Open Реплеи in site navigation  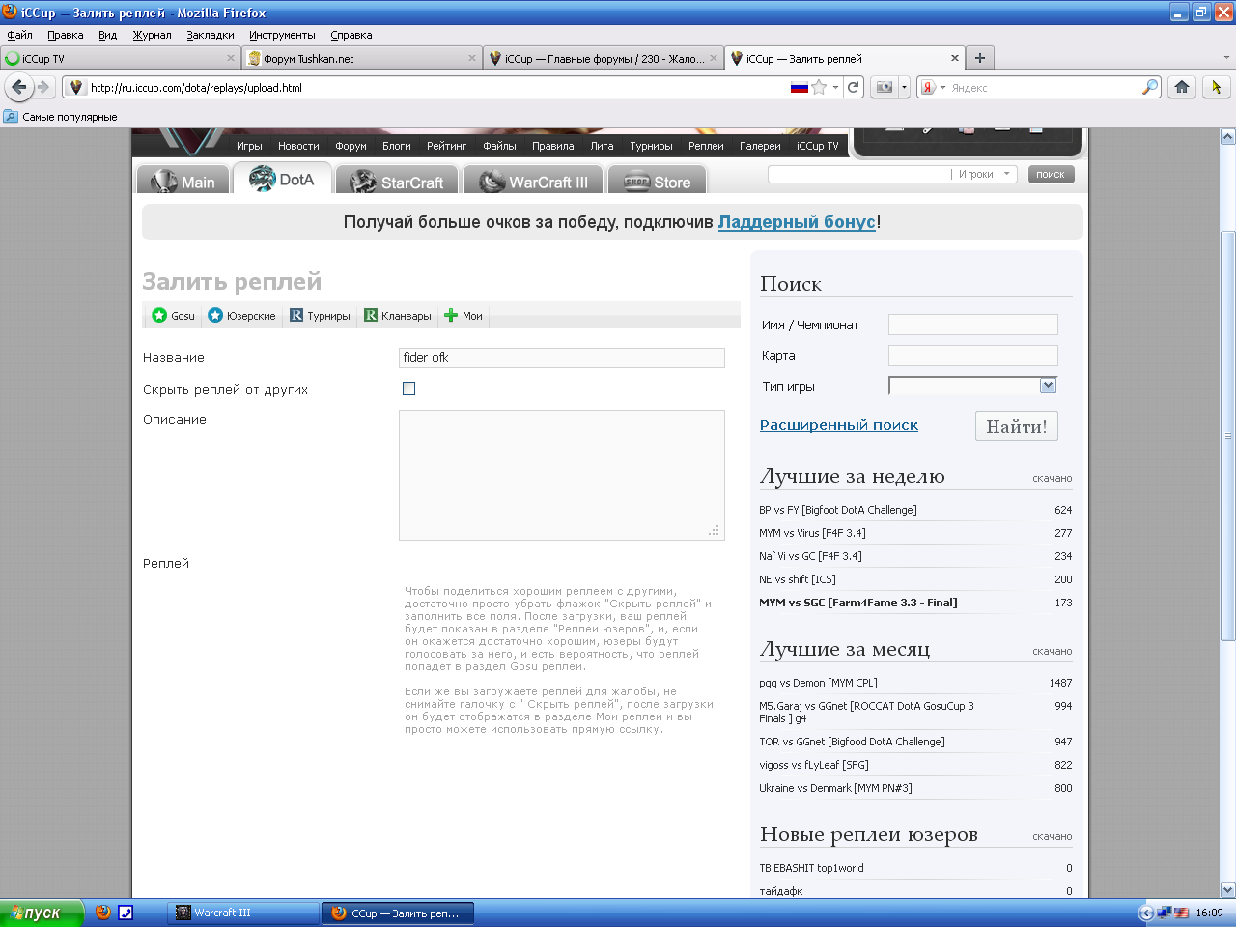706,146
